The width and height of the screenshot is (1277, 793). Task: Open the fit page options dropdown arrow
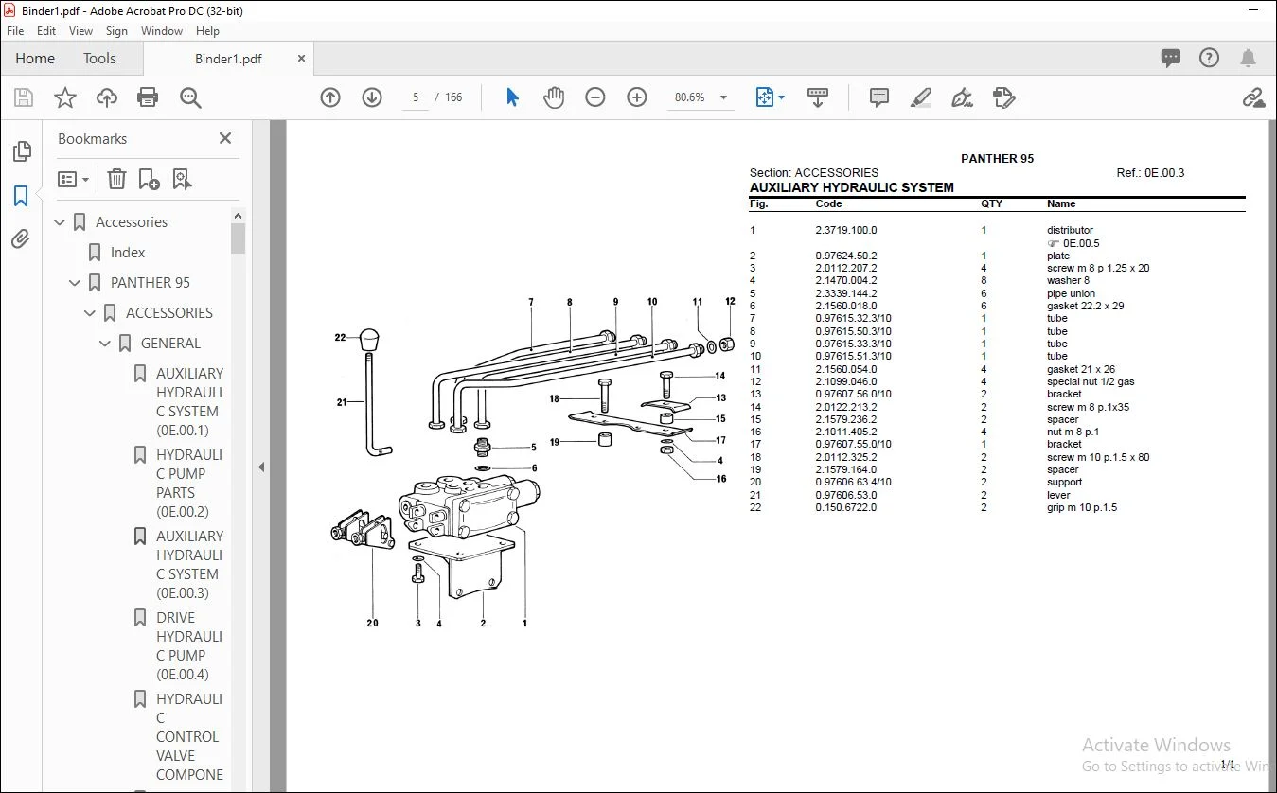pyautogui.click(x=781, y=97)
